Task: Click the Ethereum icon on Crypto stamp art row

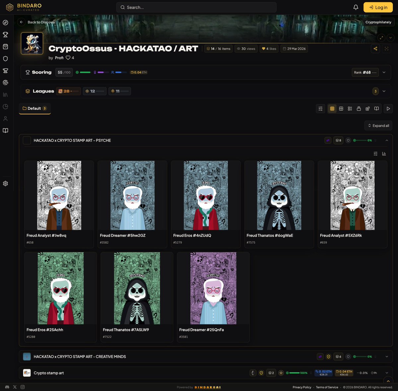Action: point(253,373)
